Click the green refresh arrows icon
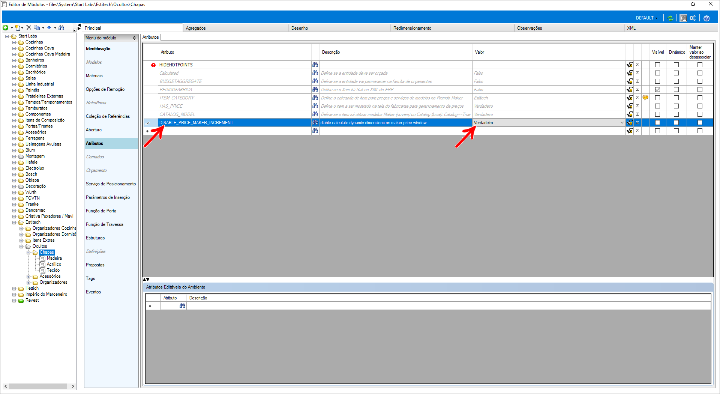Image resolution: width=720 pixels, height=394 pixels. coord(670,18)
